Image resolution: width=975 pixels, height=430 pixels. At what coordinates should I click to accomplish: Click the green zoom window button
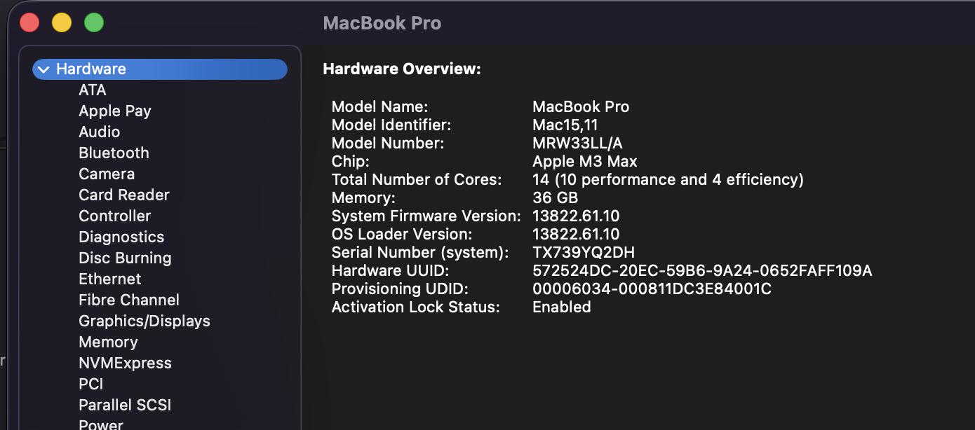[94, 23]
